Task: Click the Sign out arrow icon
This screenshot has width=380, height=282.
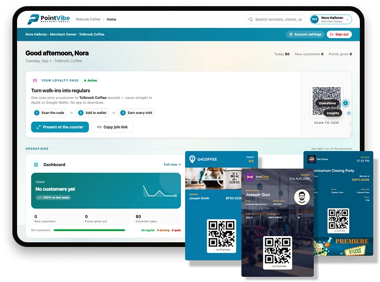Action: click(x=331, y=35)
